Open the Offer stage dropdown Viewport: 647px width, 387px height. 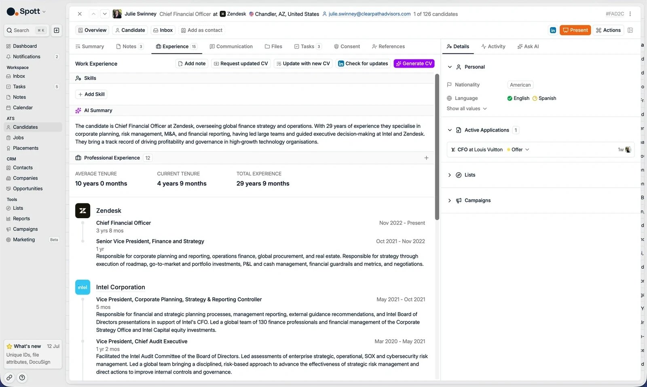click(518, 150)
